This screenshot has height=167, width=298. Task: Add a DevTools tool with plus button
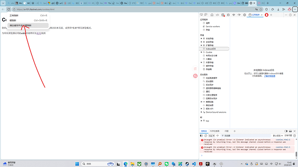tap(271, 15)
